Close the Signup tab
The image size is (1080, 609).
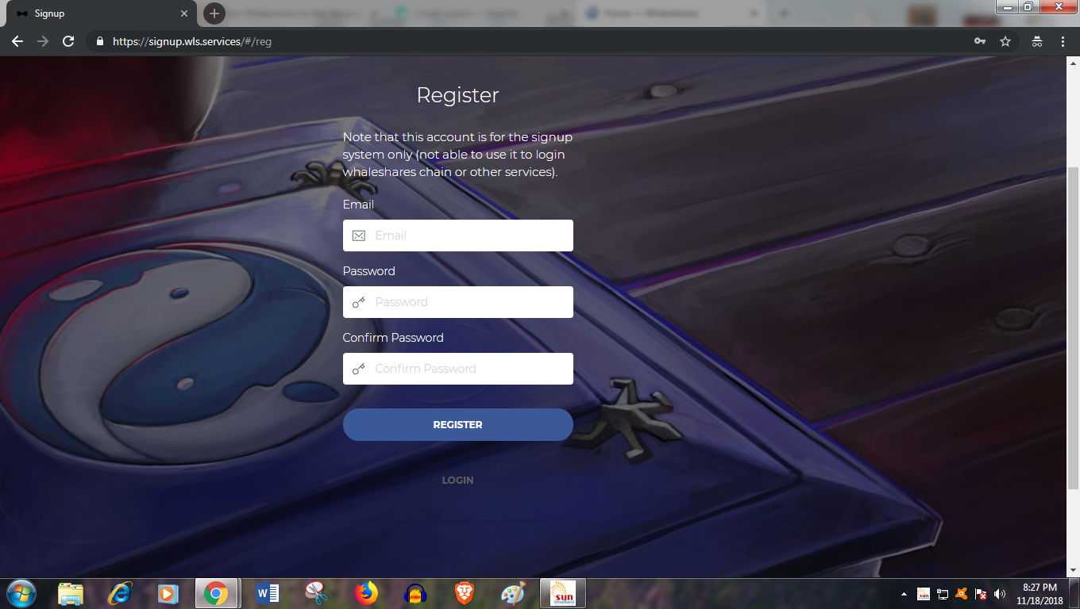184,13
